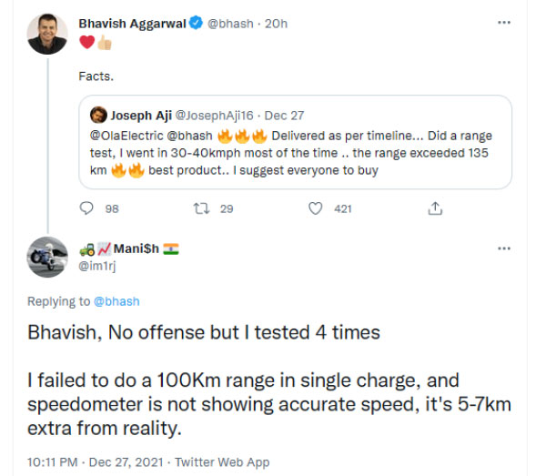Click the share icon under Bhavish's tweet
Image resolution: width=546 pixels, height=476 pixels.
pos(433,208)
